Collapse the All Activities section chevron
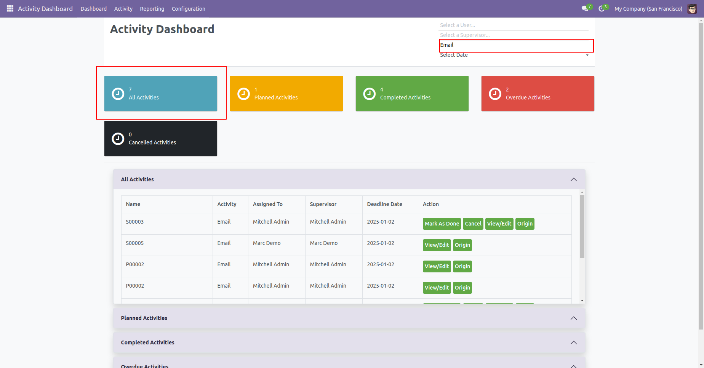The width and height of the screenshot is (704, 368). 573,179
